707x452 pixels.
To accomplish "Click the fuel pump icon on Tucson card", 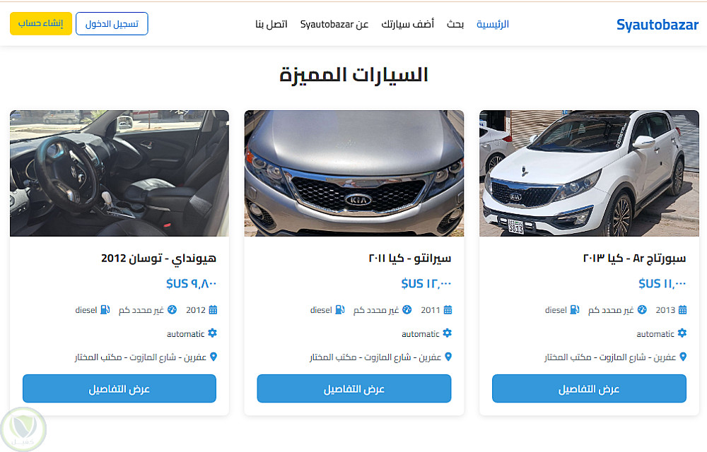I will [105, 310].
